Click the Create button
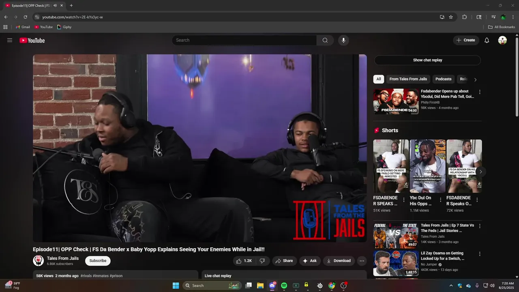The height and width of the screenshot is (292, 519). 466,40
